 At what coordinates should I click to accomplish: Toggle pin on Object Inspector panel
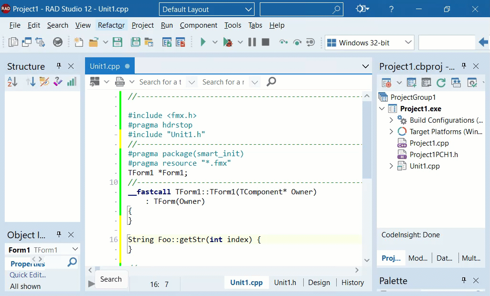[x=58, y=234]
